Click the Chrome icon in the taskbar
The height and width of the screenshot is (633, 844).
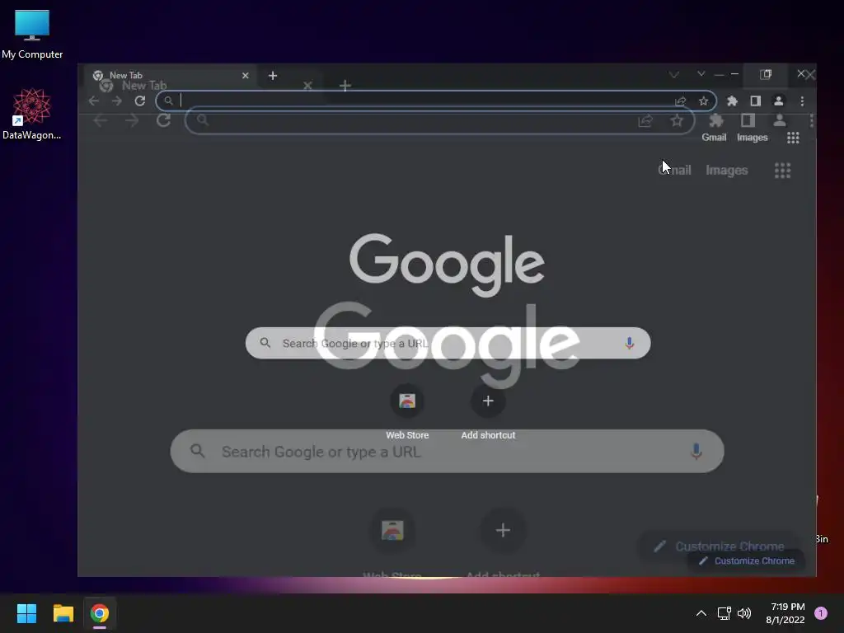click(x=100, y=613)
